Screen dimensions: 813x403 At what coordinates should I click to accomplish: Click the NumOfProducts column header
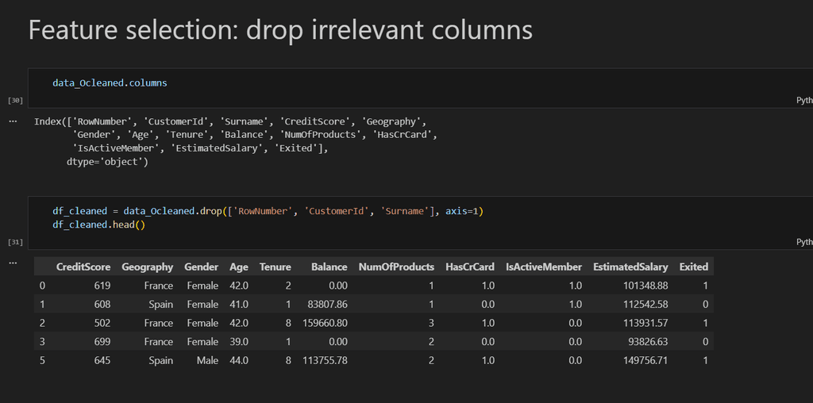click(x=396, y=267)
